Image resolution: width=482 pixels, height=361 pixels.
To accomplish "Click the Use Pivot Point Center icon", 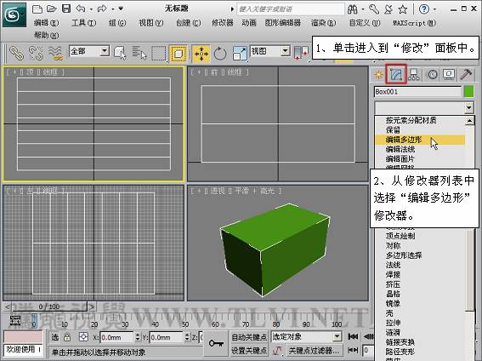I will pyautogui.click(x=301, y=54).
